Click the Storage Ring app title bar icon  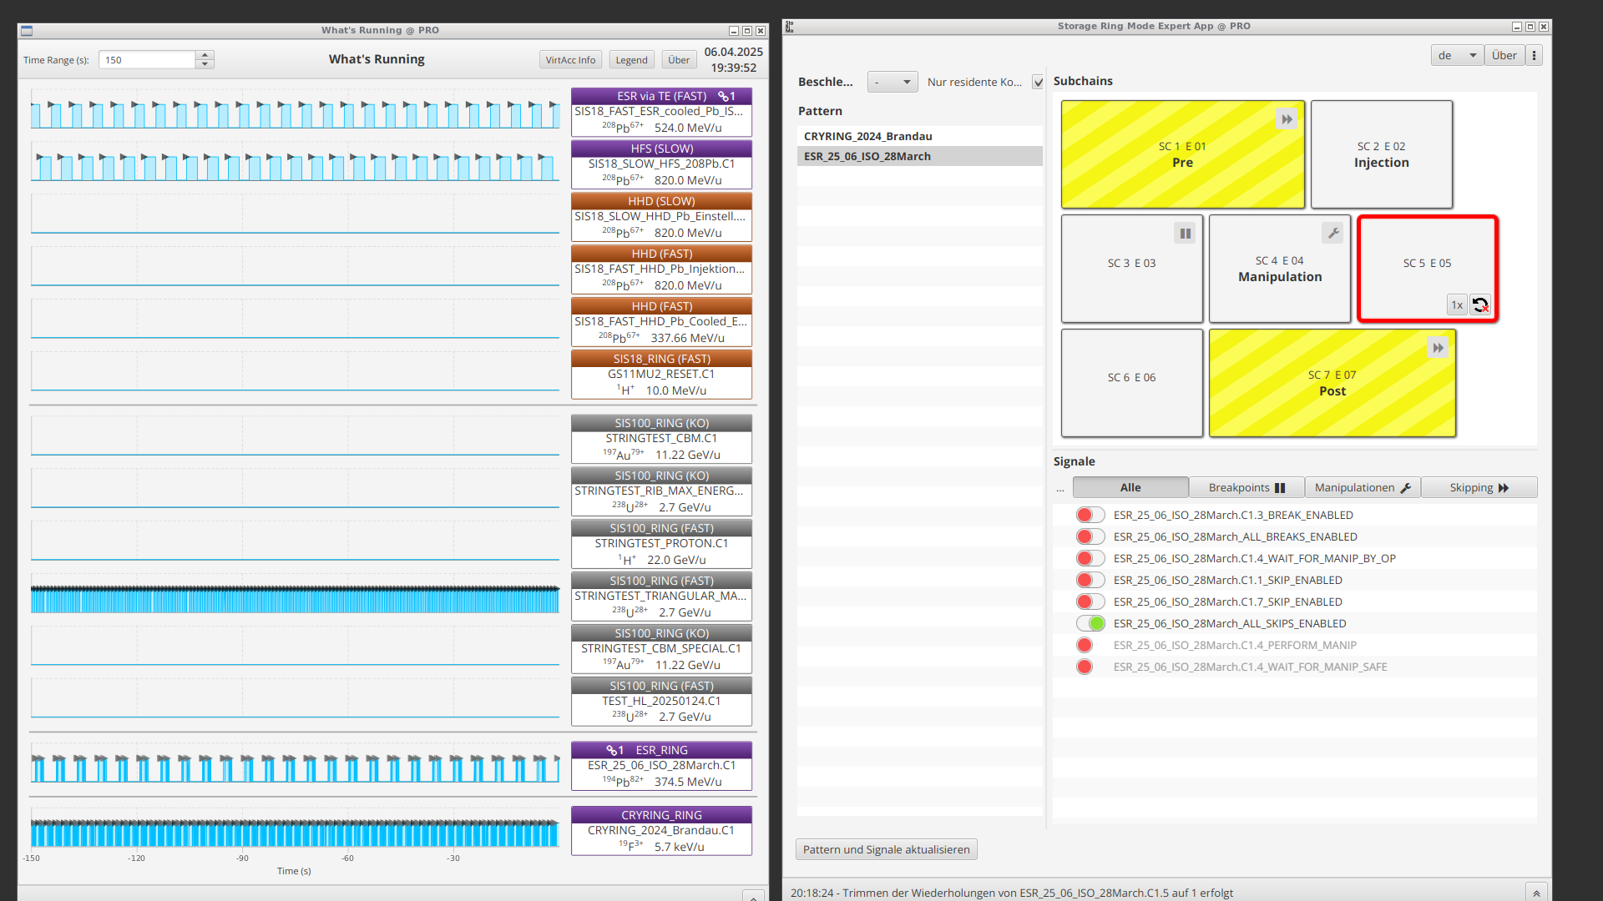pos(790,27)
